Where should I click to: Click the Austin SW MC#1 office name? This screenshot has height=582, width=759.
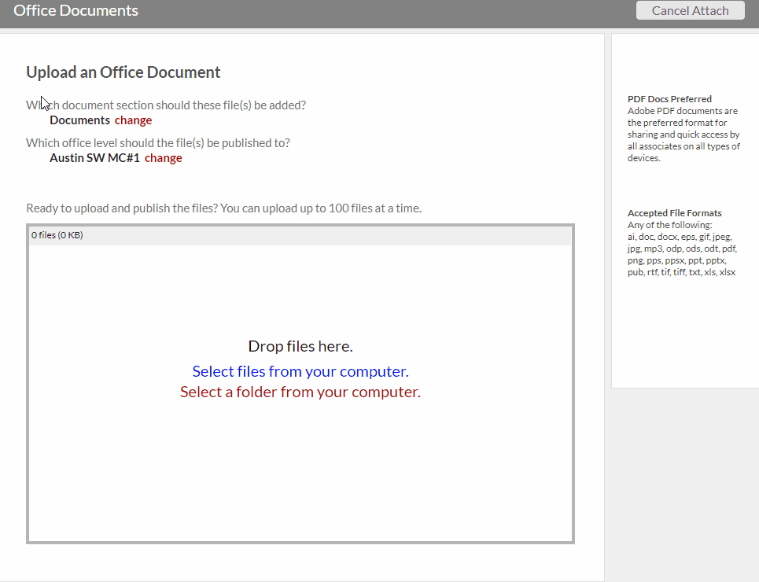click(94, 158)
